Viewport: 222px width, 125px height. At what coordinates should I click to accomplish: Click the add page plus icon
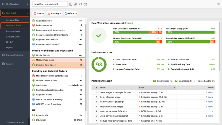[71, 4]
